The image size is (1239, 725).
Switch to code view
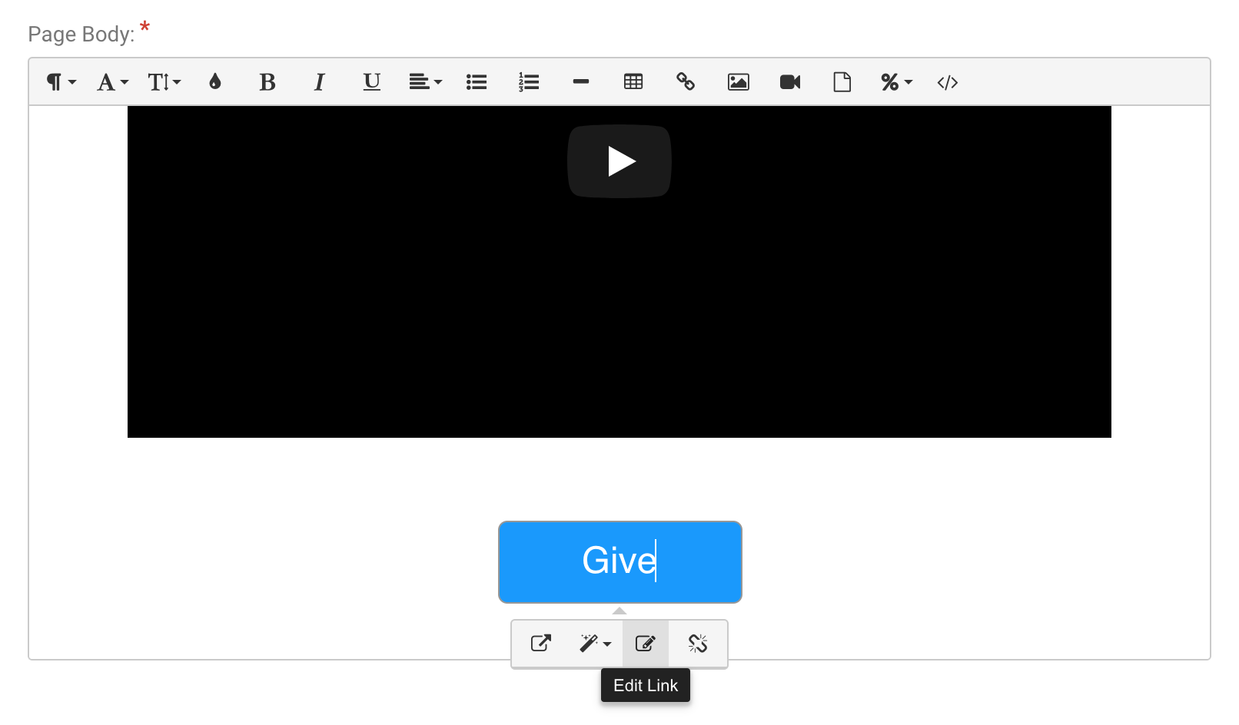(x=948, y=82)
